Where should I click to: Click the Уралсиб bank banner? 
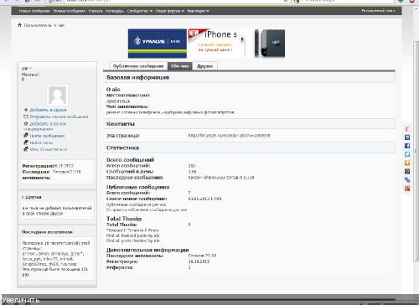tap(158, 44)
